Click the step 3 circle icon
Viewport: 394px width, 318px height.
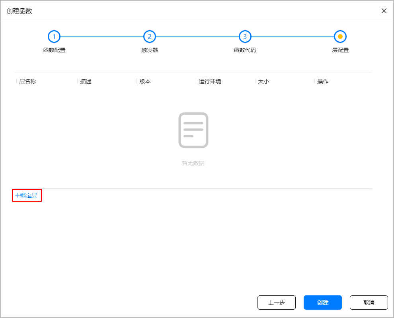point(245,37)
